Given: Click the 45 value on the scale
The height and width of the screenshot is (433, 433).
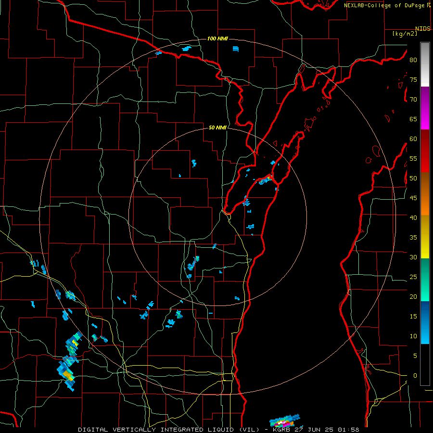Looking at the screenshot, I should 413,198.
